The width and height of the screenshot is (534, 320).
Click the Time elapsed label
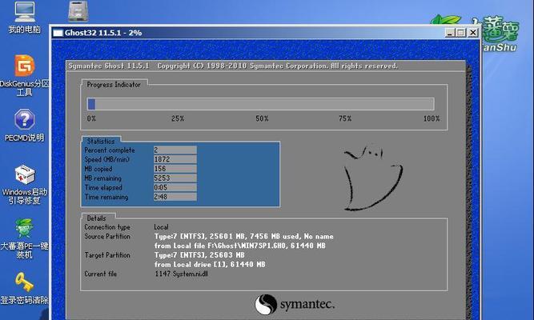click(x=103, y=187)
